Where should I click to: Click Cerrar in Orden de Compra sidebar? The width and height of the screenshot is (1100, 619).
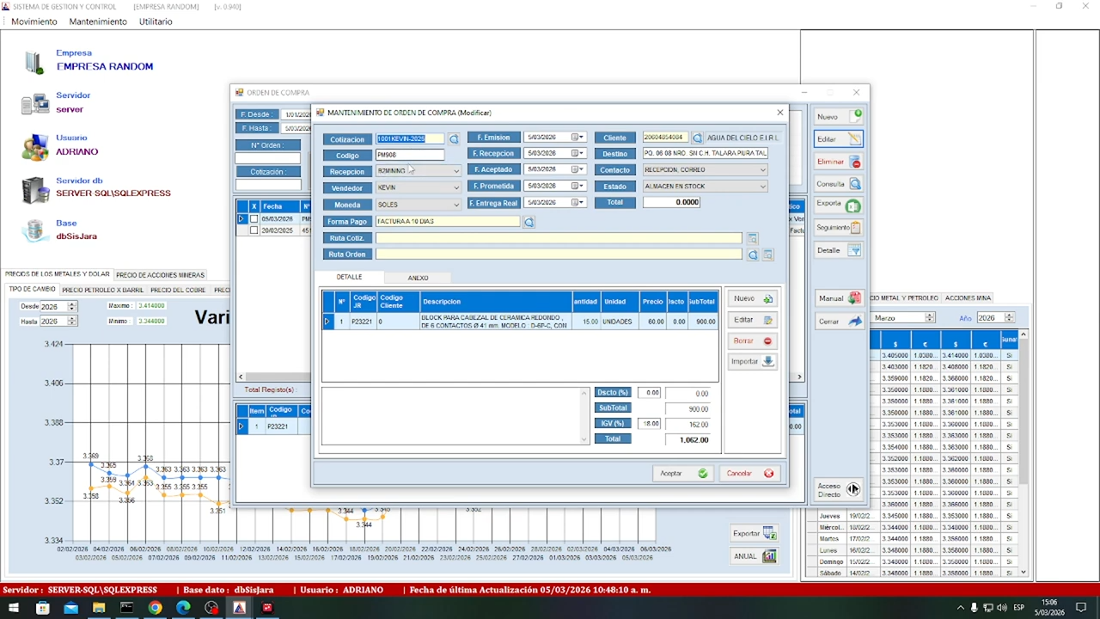[x=839, y=321]
